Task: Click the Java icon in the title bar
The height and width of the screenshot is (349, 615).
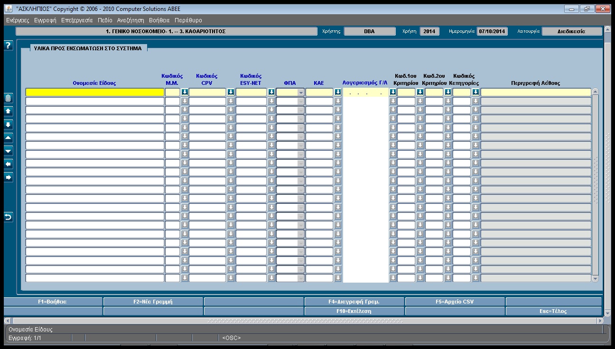Action: [9, 9]
